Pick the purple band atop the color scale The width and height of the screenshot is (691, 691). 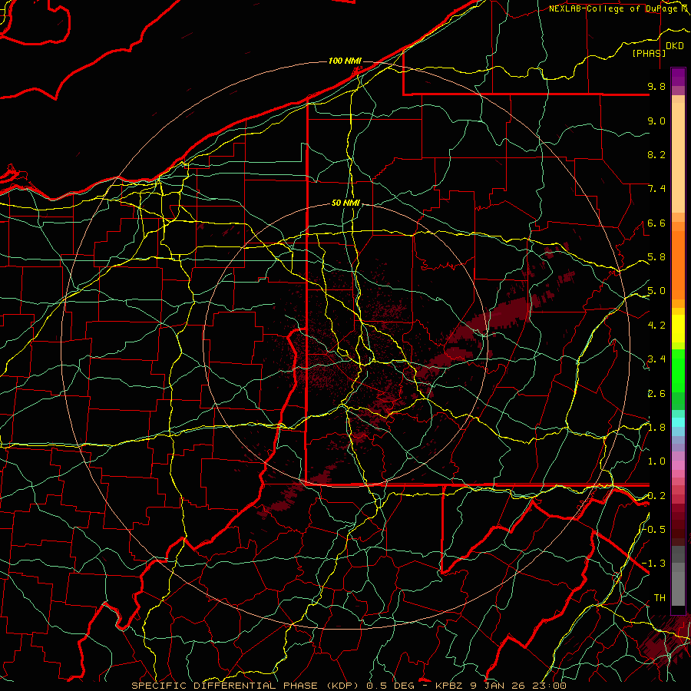[x=678, y=77]
